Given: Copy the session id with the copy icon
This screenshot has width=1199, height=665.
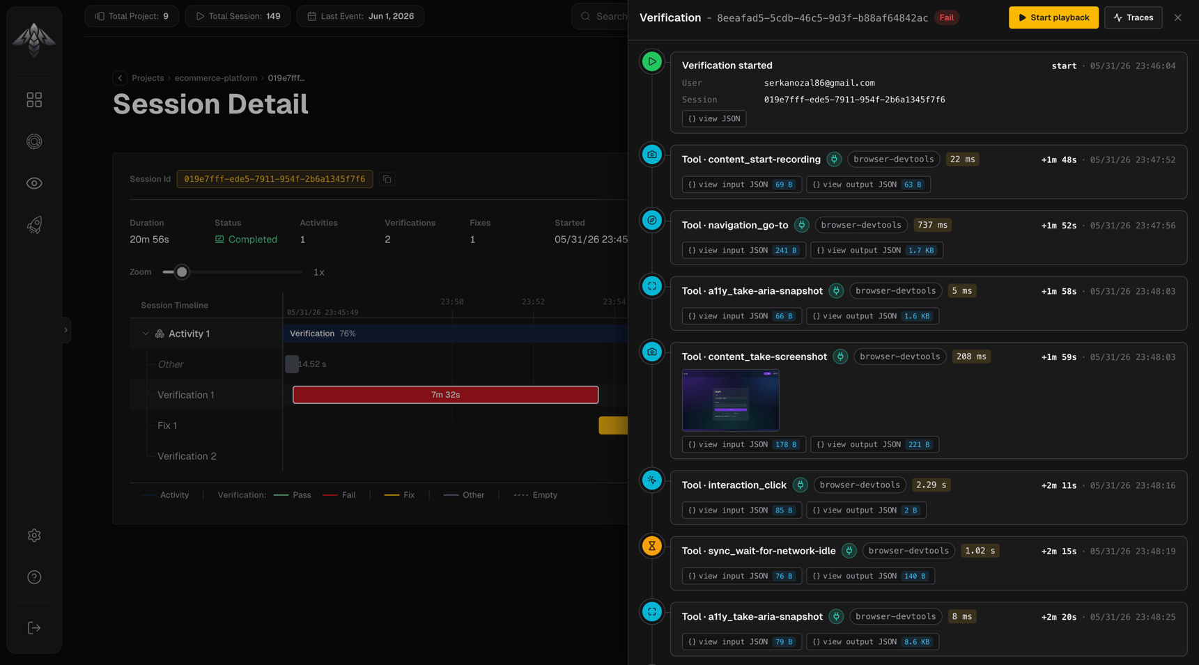Looking at the screenshot, I should 387,179.
